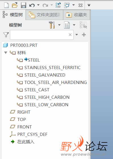113x159 pixels.
Task: Select the FRONT datum plane
Action: (x=24, y=127)
